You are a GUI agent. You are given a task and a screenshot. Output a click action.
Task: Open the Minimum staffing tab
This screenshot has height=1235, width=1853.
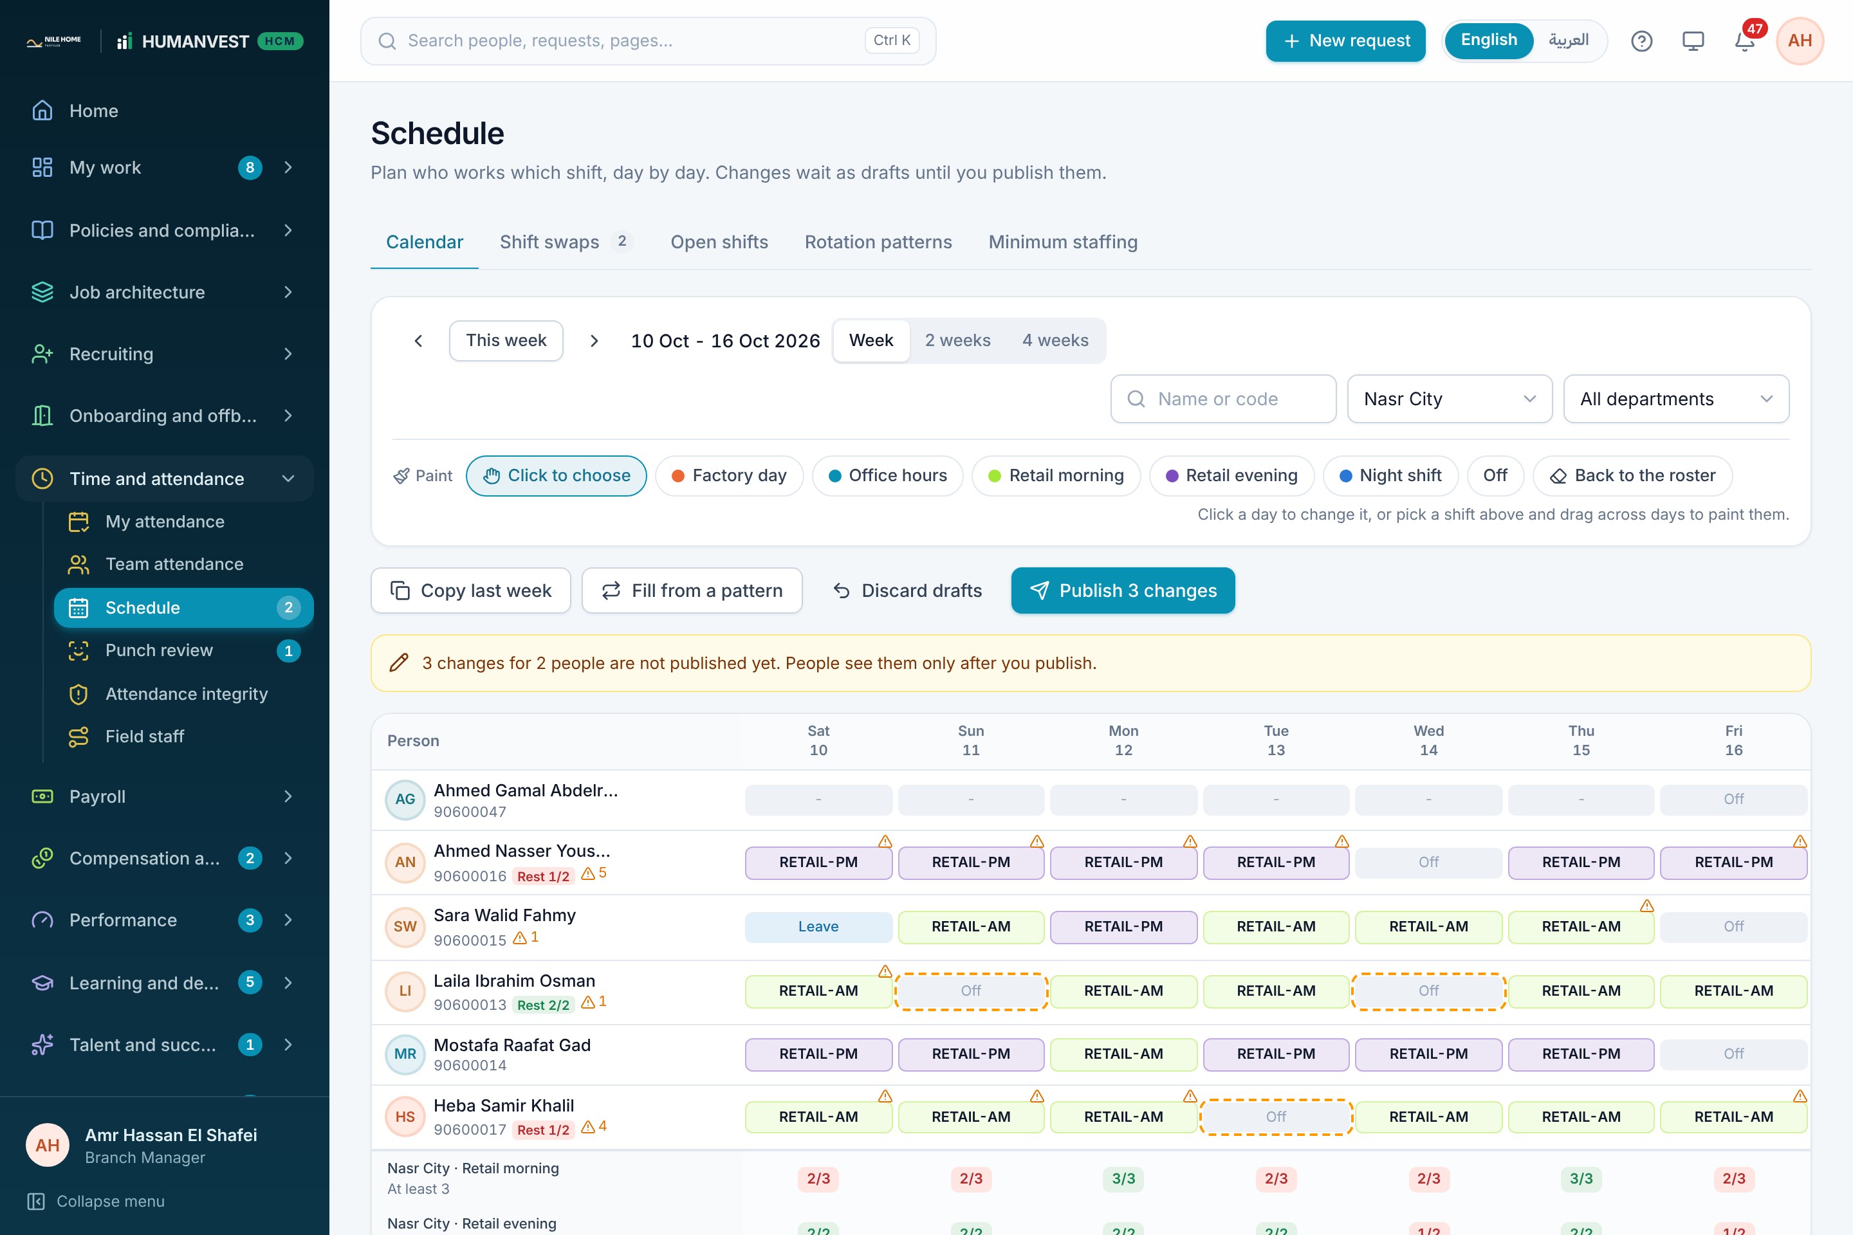[1063, 242]
